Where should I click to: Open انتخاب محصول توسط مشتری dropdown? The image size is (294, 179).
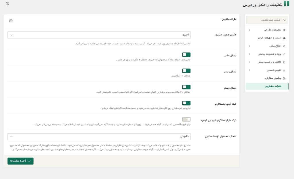point(99,137)
